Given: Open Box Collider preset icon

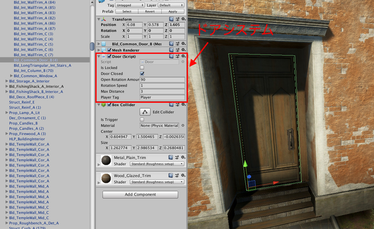Looking at the screenshot, I should pyautogui.click(x=178, y=104).
